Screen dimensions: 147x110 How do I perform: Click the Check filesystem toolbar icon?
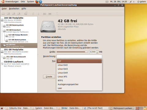pyautogui.click(x=26, y=13)
